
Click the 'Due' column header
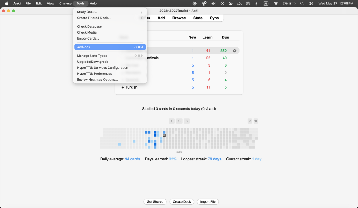225,37
